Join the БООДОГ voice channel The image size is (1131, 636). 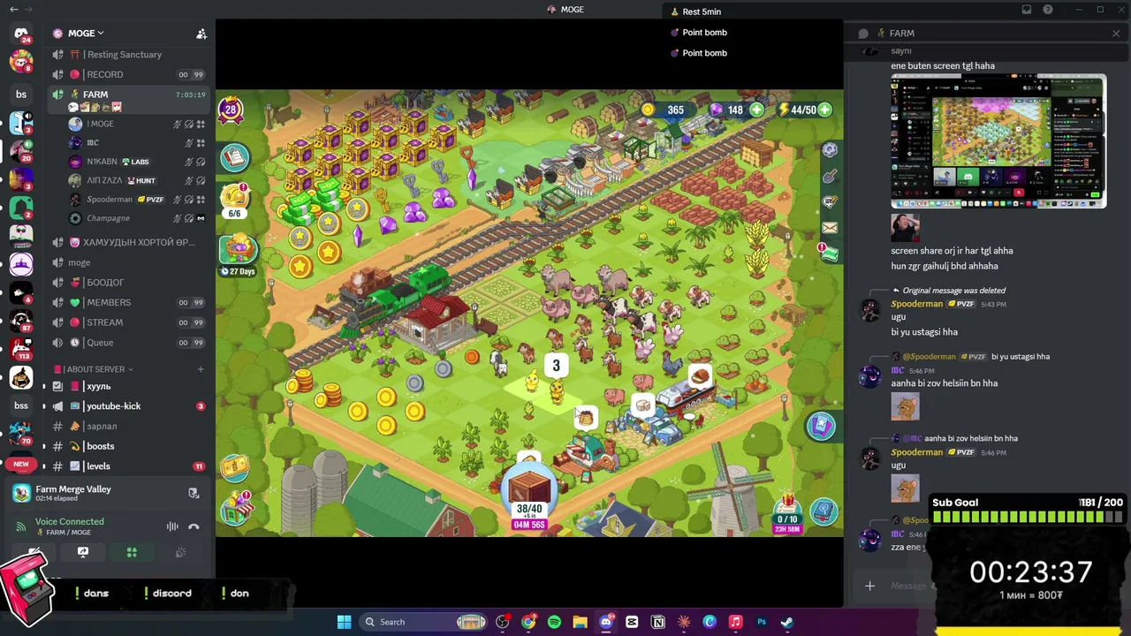(x=128, y=283)
